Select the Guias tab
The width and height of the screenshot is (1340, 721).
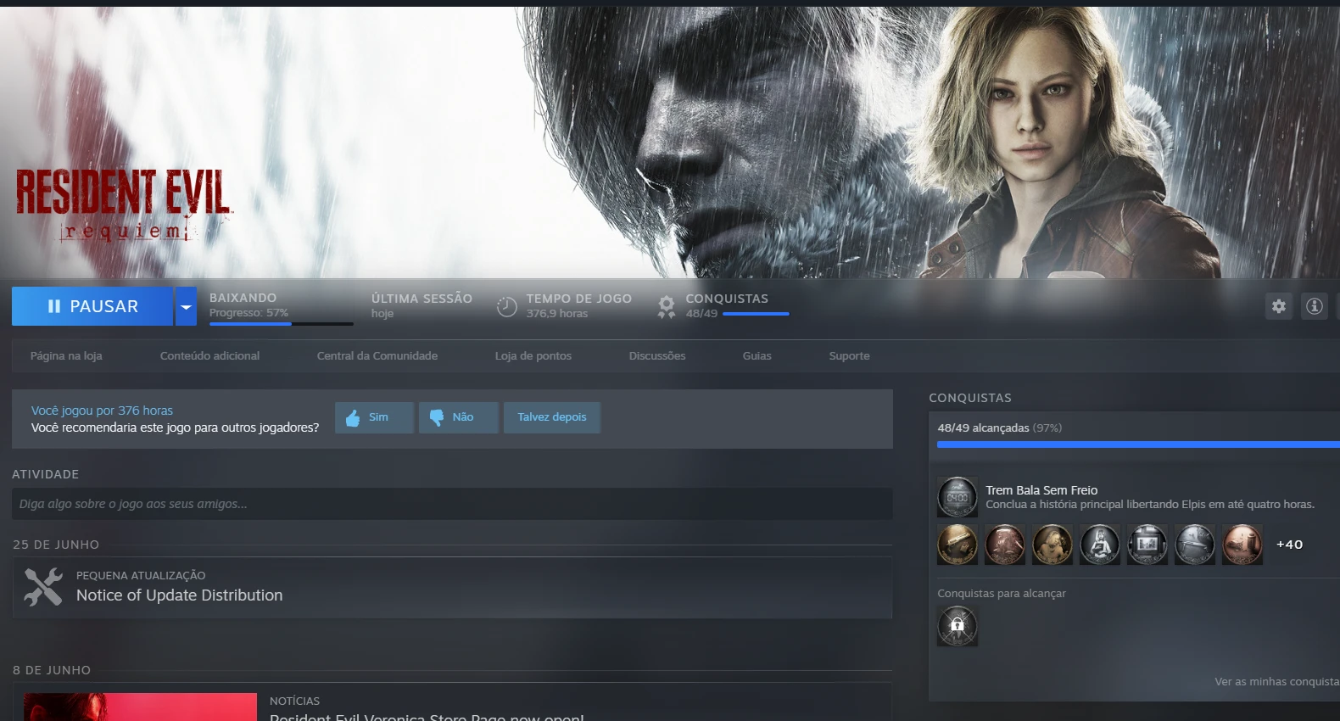757,355
